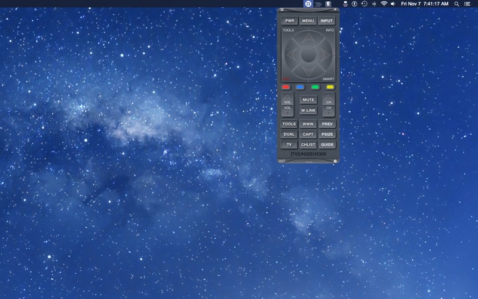Click the down arrow on the directional pad
478x299 pixels.
[x=308, y=72]
